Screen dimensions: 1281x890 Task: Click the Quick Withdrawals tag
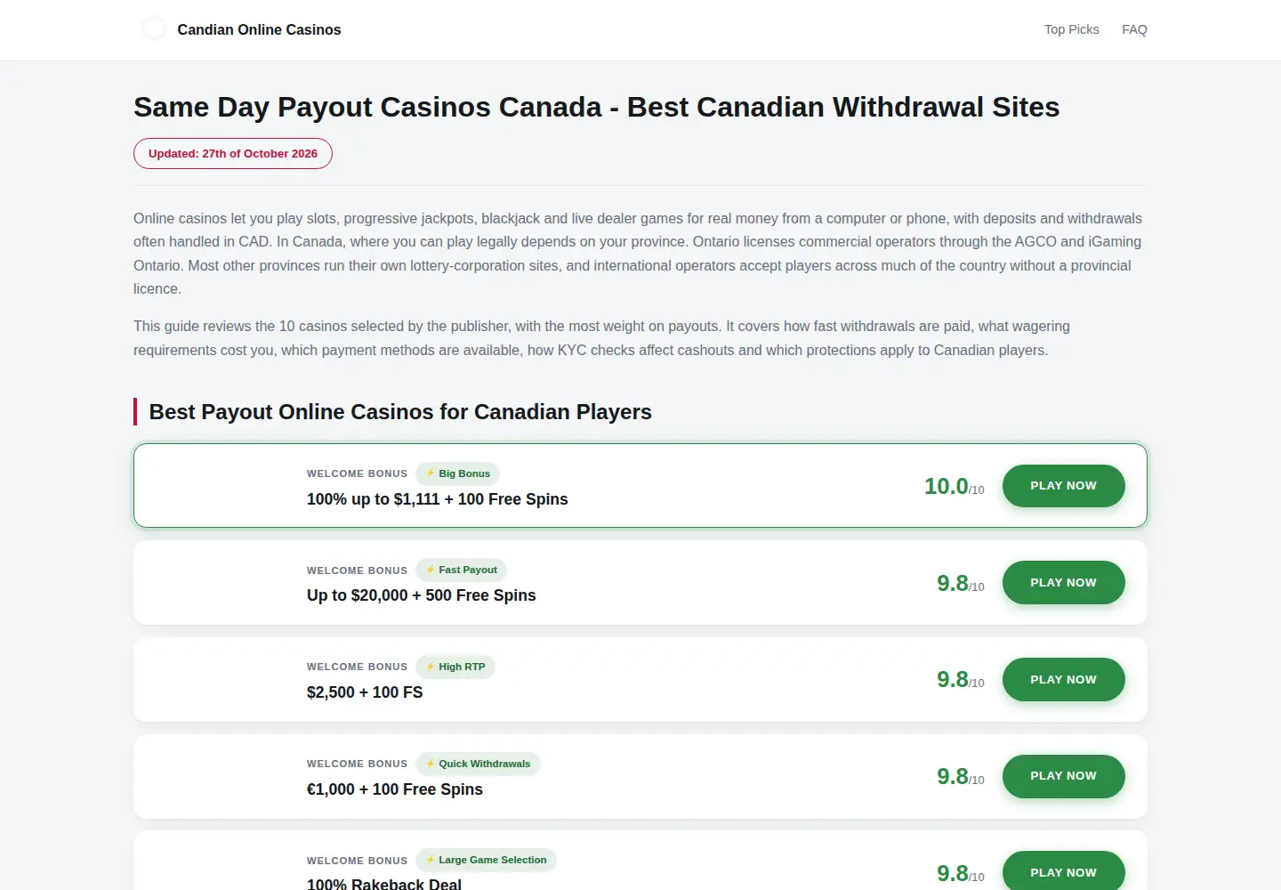click(x=478, y=764)
